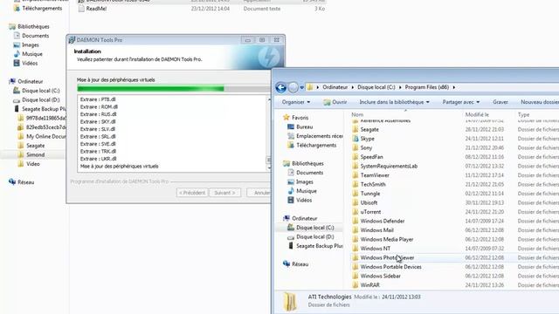Click Nouveau dossier in the toolbar
This screenshot has width=559, height=314.
click(540, 102)
